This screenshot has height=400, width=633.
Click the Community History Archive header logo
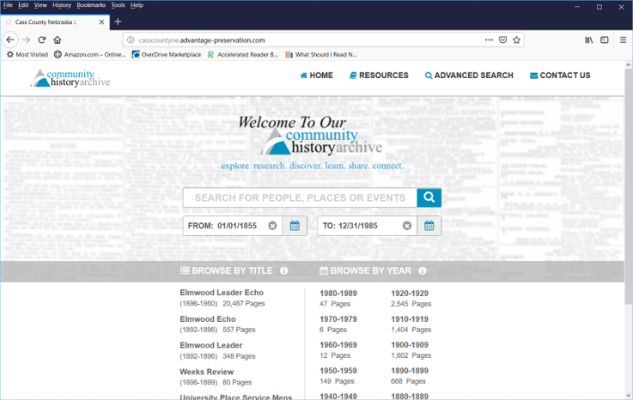[70, 78]
